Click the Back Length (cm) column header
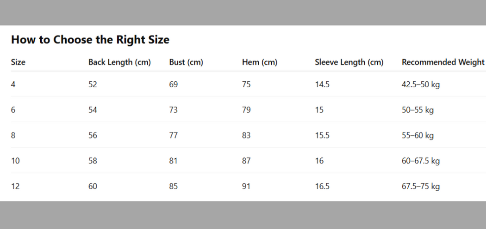This screenshot has width=486, height=229. click(x=119, y=62)
